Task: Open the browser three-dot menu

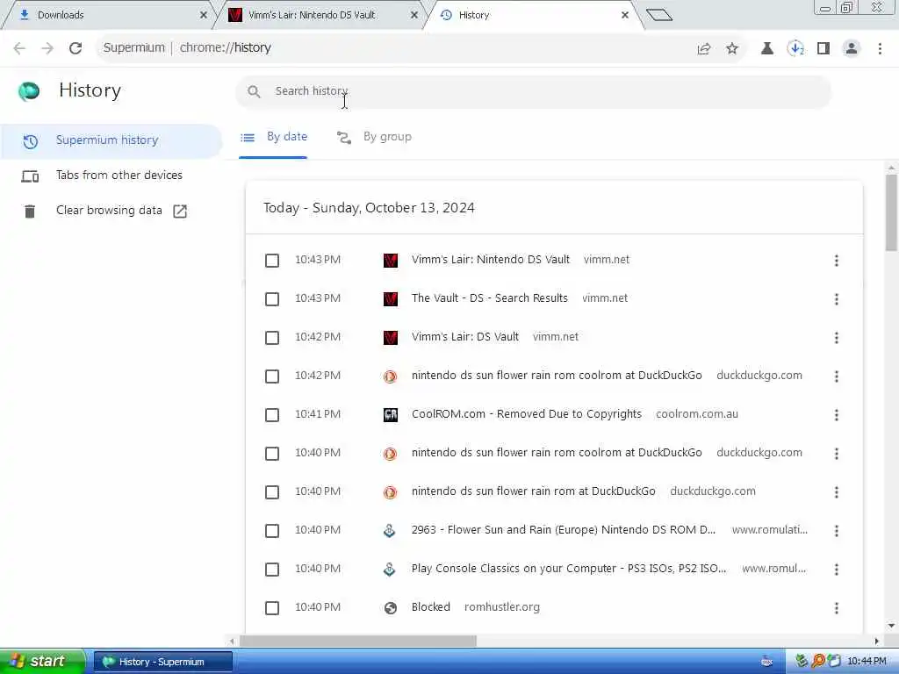Action: (x=880, y=49)
